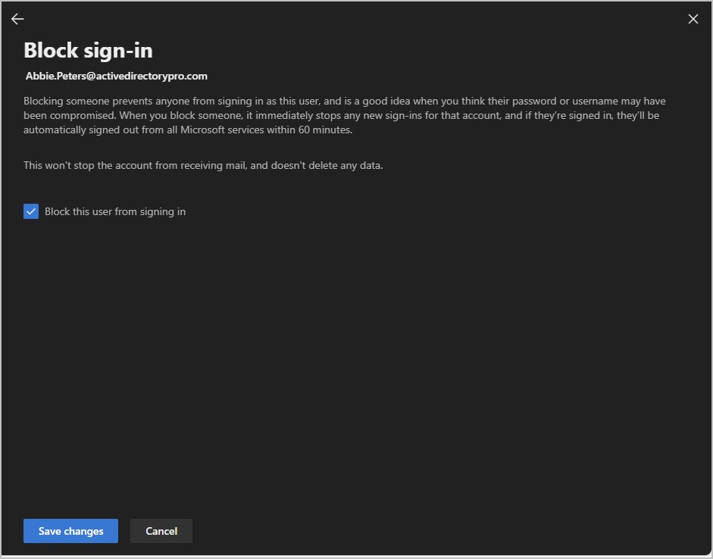The height and width of the screenshot is (559, 713).
Task: Abort blocking by clicking Cancel
Action: (x=161, y=531)
